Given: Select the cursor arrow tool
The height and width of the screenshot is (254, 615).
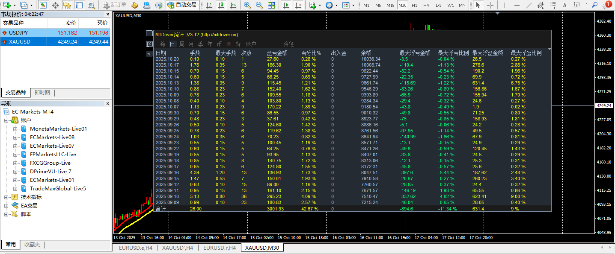Looking at the screenshot, I should (478, 5).
